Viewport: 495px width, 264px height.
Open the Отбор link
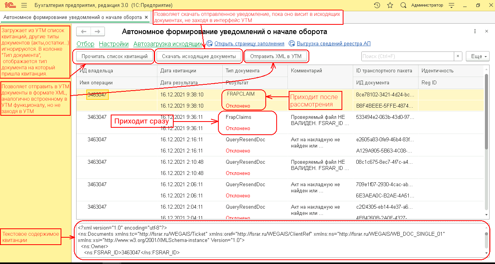pos(85,44)
